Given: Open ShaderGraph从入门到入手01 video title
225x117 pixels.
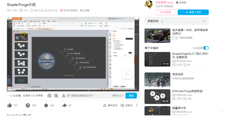Looking at the screenshot, I should (190, 55).
